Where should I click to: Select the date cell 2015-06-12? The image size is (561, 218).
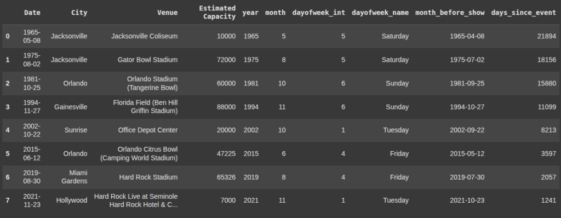click(x=32, y=153)
